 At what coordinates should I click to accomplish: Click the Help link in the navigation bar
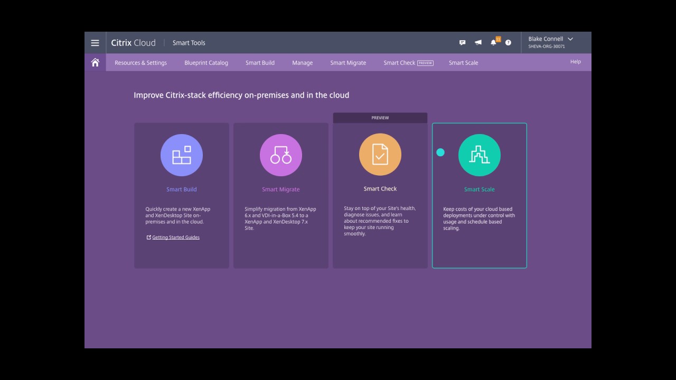576,62
